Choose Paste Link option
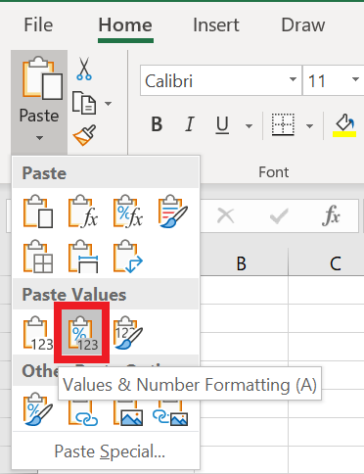 pyautogui.click(x=83, y=414)
